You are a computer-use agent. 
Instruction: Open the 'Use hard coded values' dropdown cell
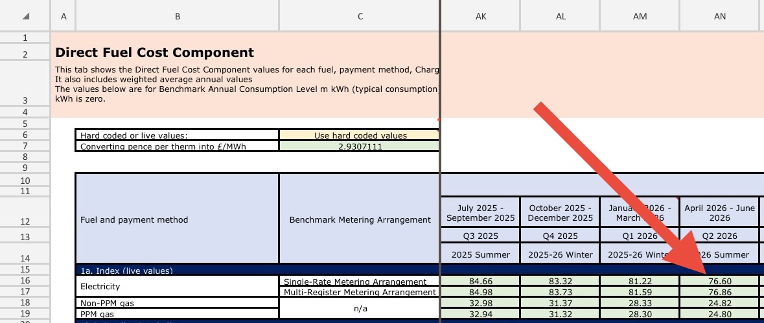click(360, 135)
